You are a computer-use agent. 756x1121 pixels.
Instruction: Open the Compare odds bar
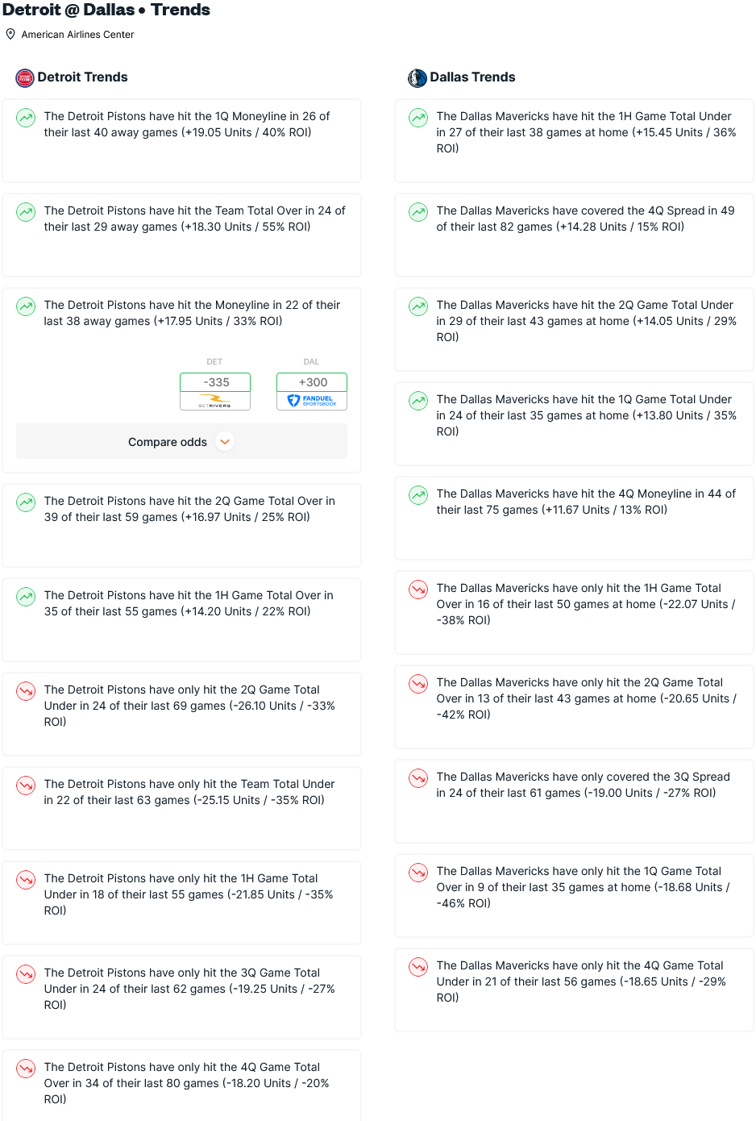point(182,442)
